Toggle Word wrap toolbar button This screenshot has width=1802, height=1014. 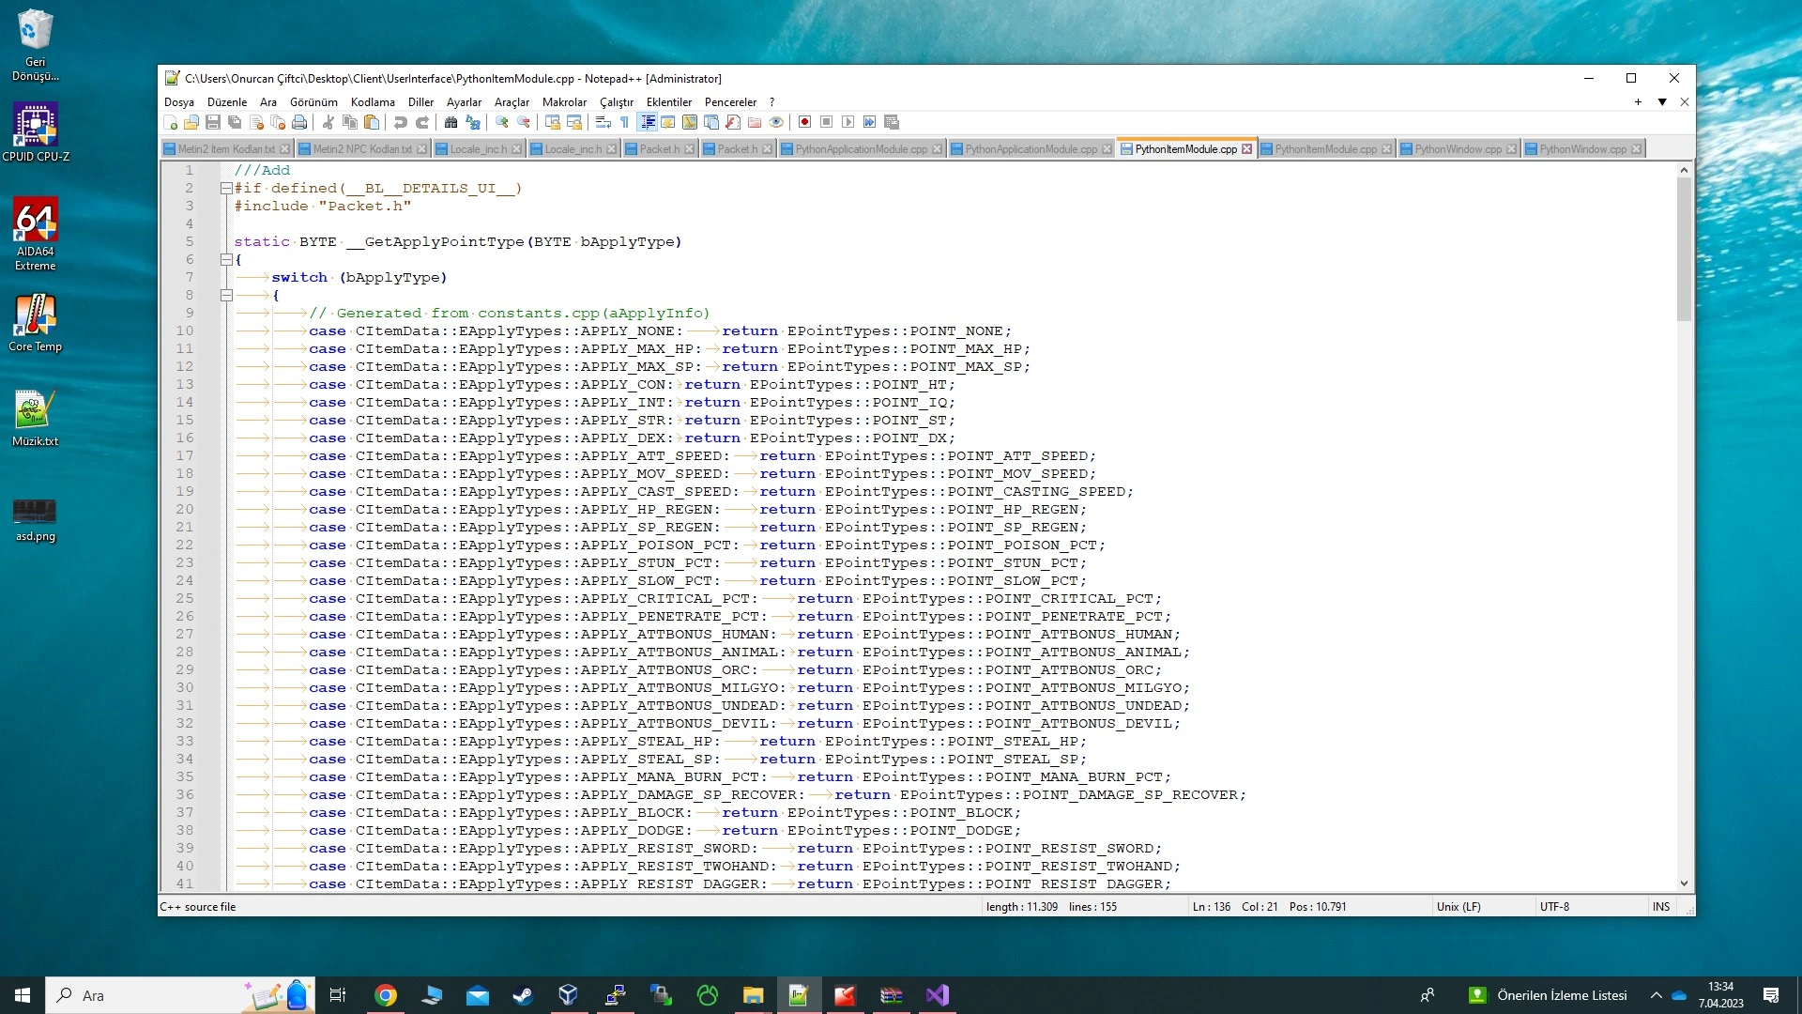coord(603,122)
